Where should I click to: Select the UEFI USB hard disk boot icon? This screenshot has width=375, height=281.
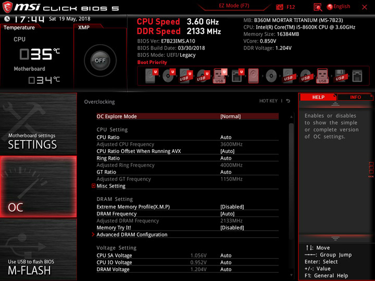click(186, 76)
